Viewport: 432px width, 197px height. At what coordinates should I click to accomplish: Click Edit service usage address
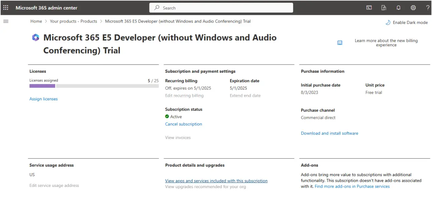(x=54, y=186)
